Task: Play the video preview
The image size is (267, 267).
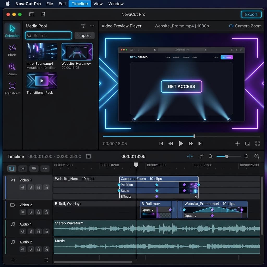Action: pyautogui.click(x=181, y=144)
